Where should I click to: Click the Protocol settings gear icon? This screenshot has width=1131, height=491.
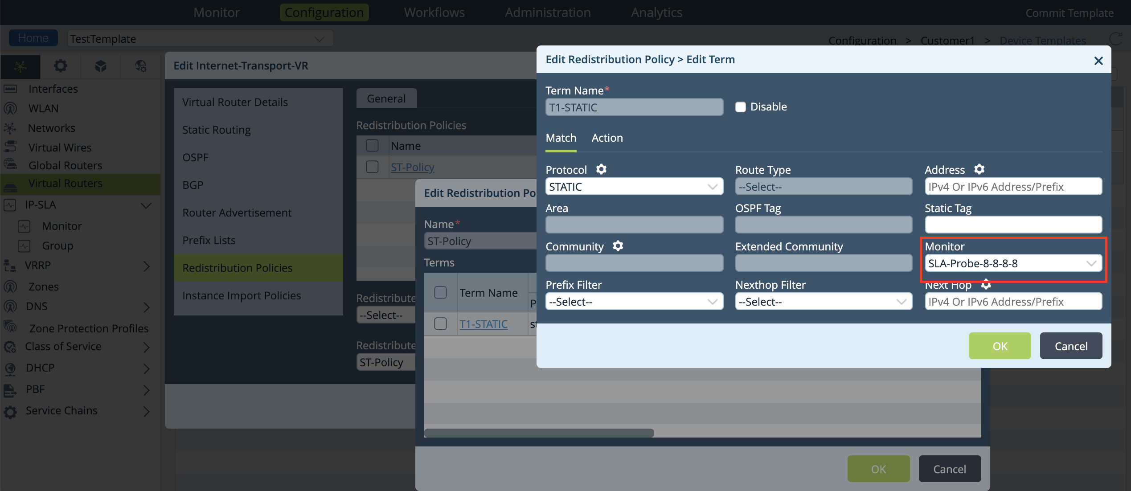coord(601,169)
